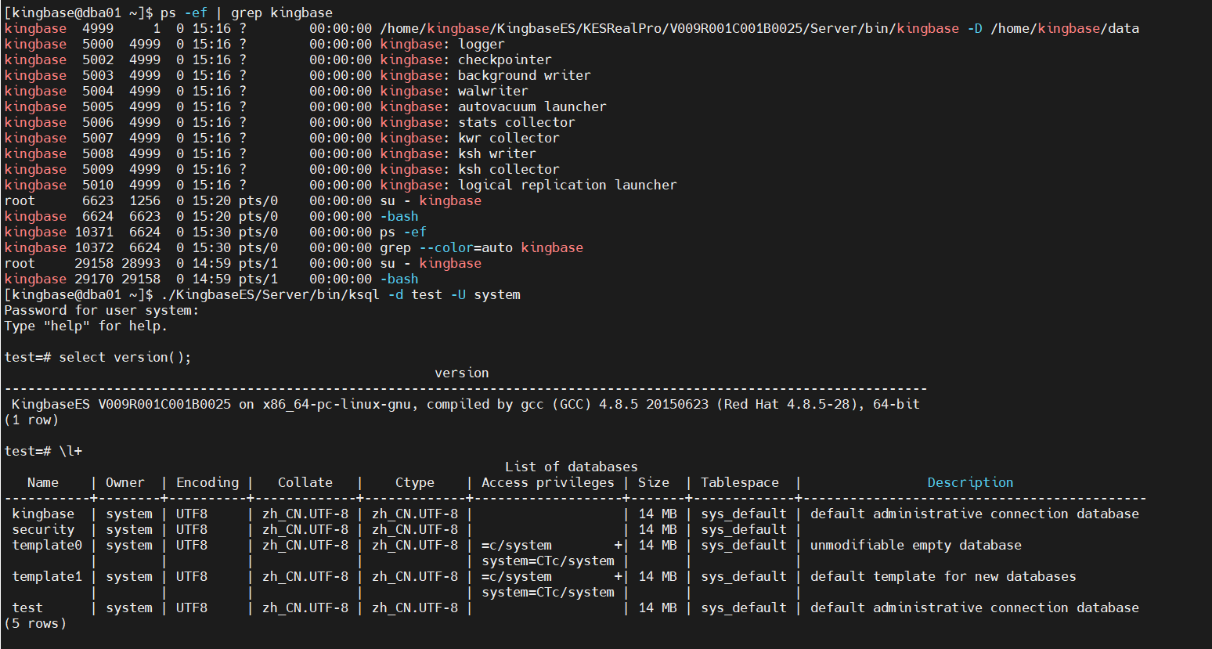Click the '/home/kingbase/data' path text
The image size is (1212, 649).
[x=1065, y=28]
